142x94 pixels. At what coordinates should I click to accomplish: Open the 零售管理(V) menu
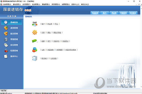46,4
